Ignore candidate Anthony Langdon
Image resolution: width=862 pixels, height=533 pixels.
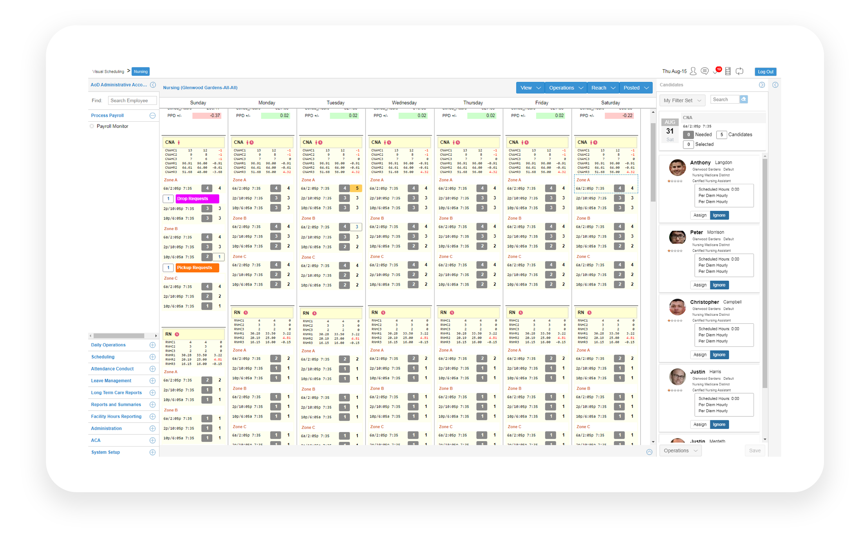(719, 215)
